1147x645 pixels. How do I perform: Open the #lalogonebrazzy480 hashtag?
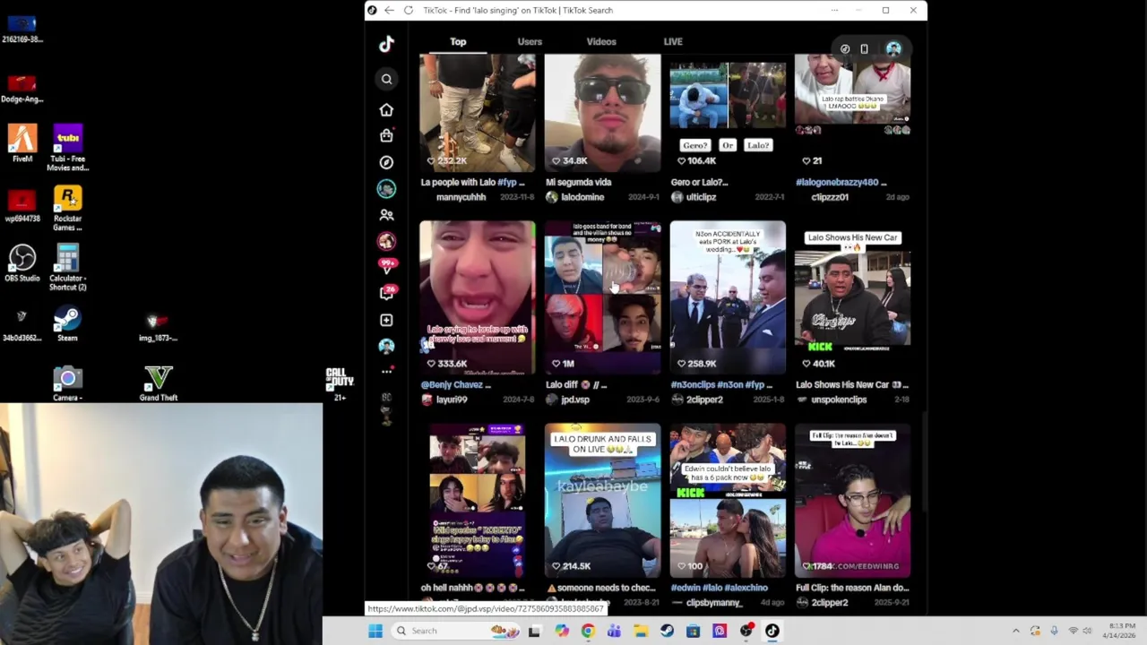coord(837,182)
